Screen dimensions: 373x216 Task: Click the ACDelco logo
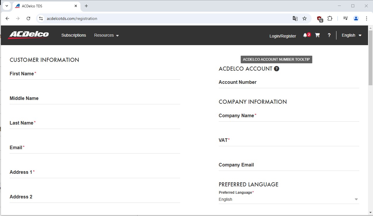(x=28, y=35)
